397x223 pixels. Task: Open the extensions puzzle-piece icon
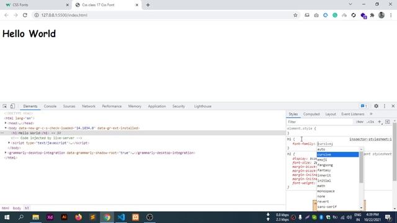pyautogui.click(x=372, y=15)
